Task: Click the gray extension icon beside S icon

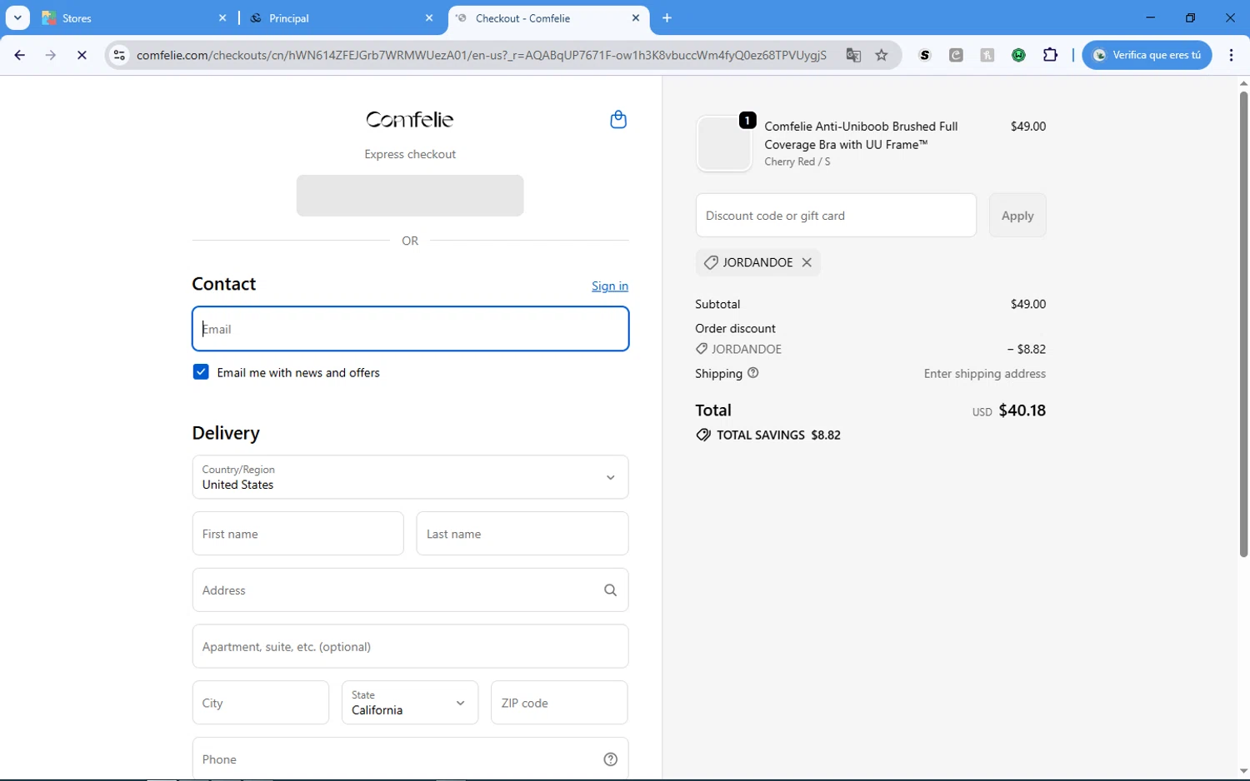Action: tap(956, 55)
